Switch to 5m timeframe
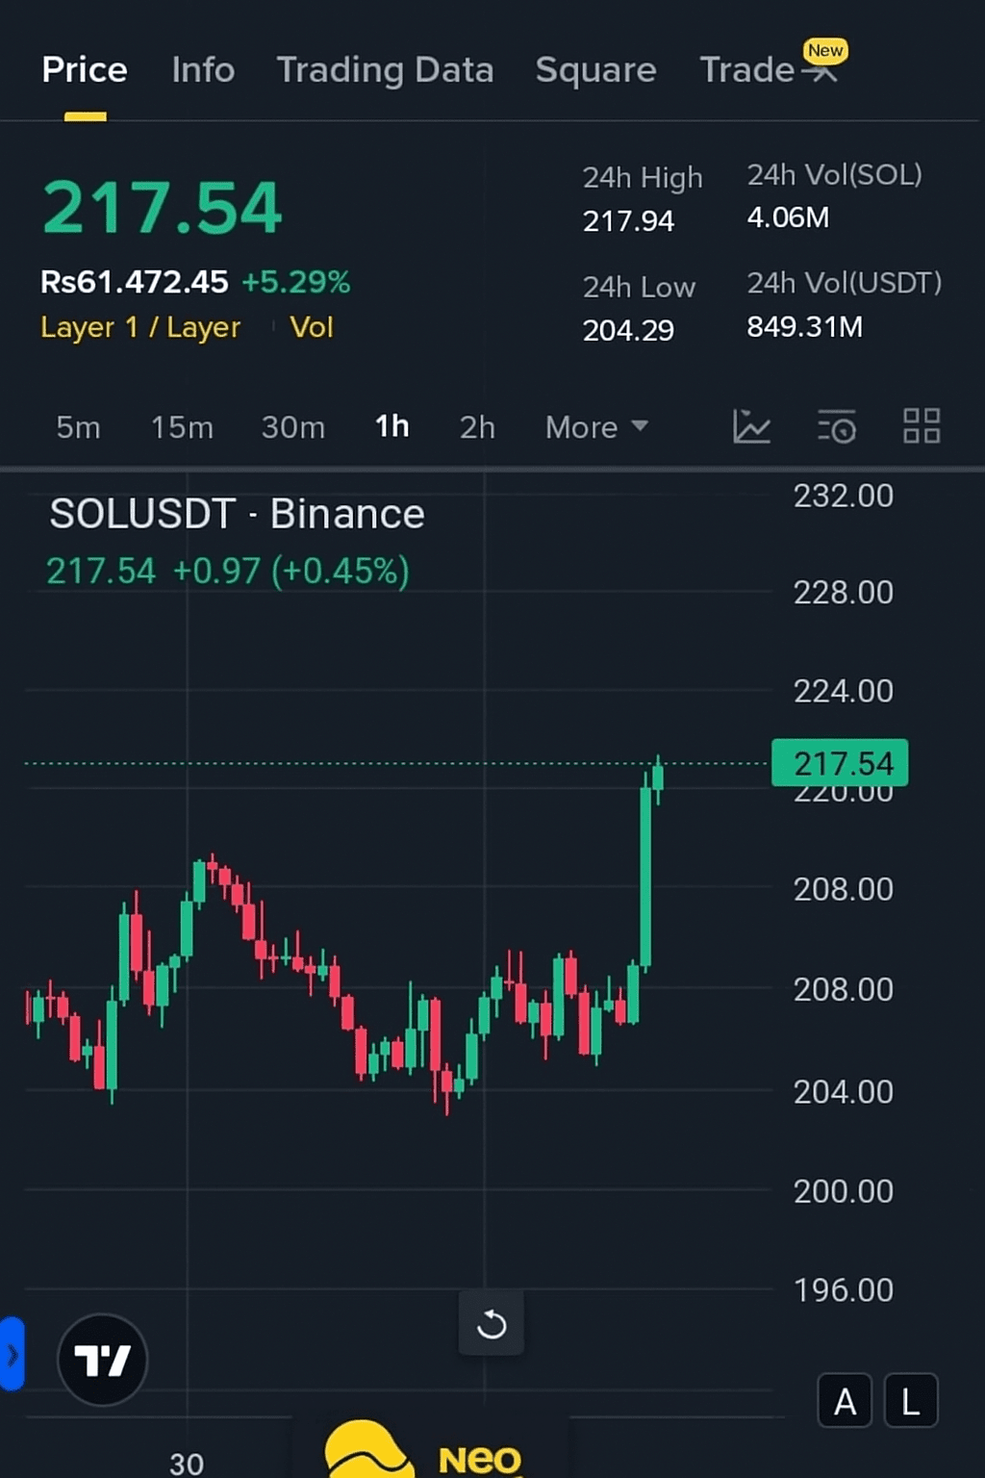The height and width of the screenshot is (1478, 985). (x=78, y=426)
